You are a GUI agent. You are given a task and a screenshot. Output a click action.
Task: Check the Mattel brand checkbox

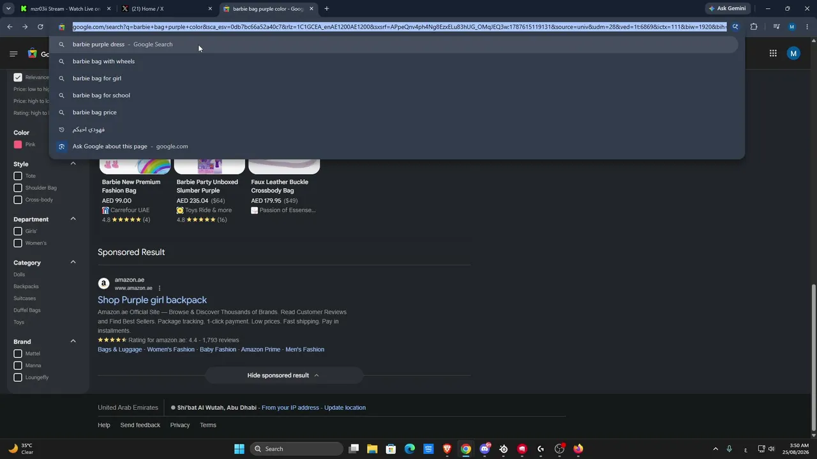(x=18, y=354)
